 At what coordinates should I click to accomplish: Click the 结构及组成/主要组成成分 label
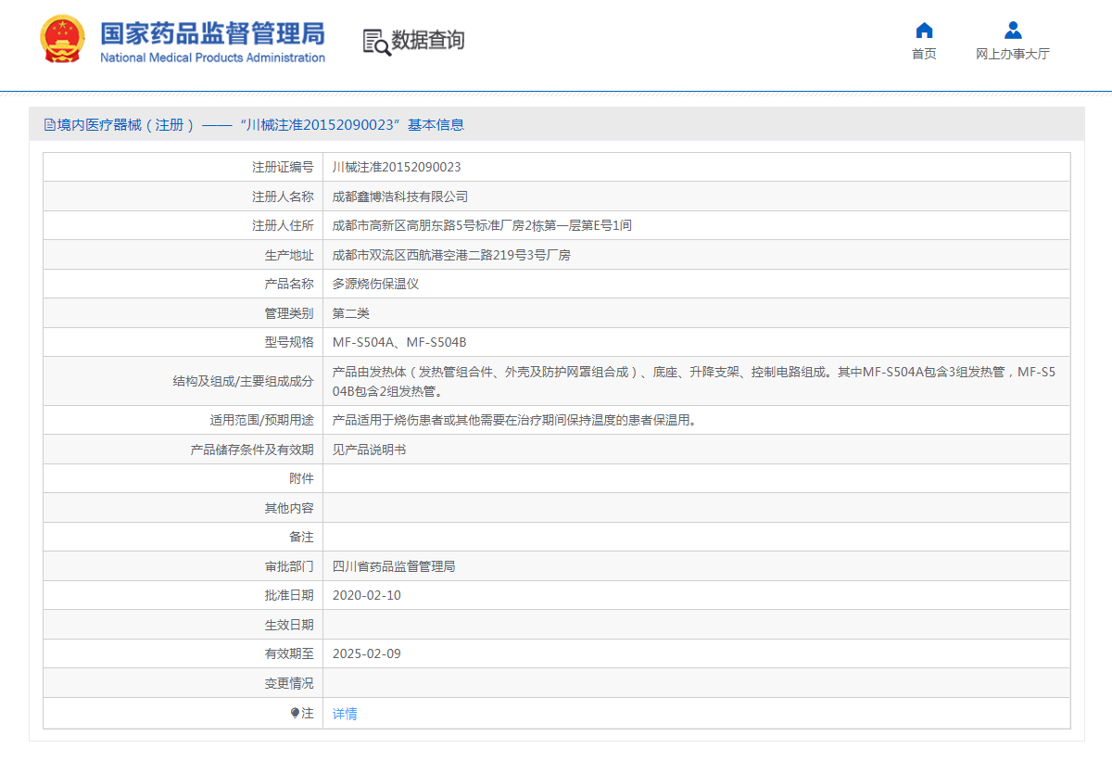(243, 381)
